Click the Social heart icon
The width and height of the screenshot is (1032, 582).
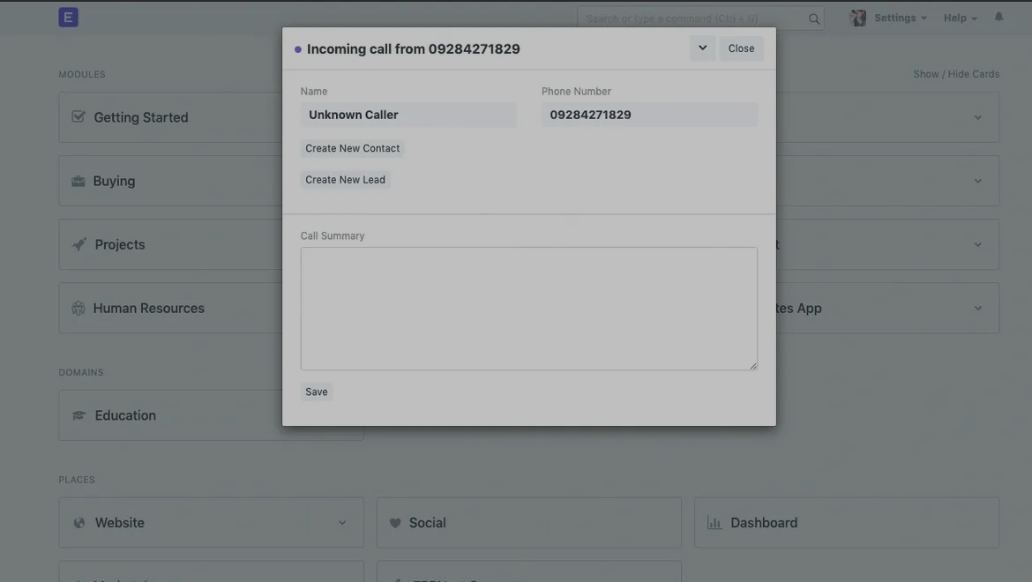click(395, 523)
